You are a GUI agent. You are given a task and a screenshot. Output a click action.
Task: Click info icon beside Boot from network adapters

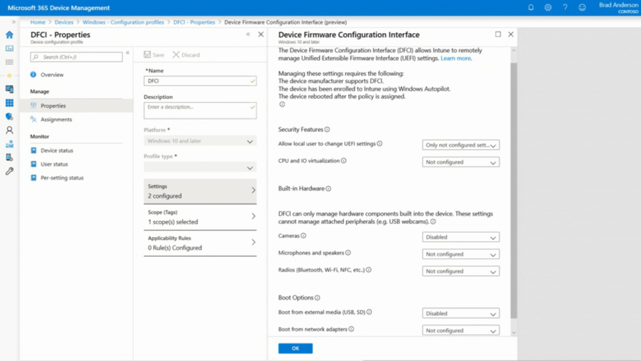tap(351, 329)
